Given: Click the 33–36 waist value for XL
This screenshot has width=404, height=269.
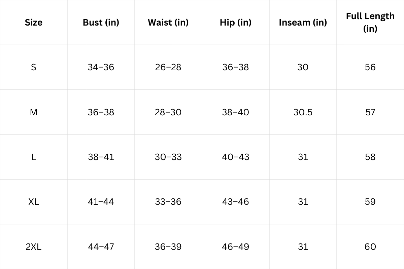Looking at the screenshot, I should [168, 202].
